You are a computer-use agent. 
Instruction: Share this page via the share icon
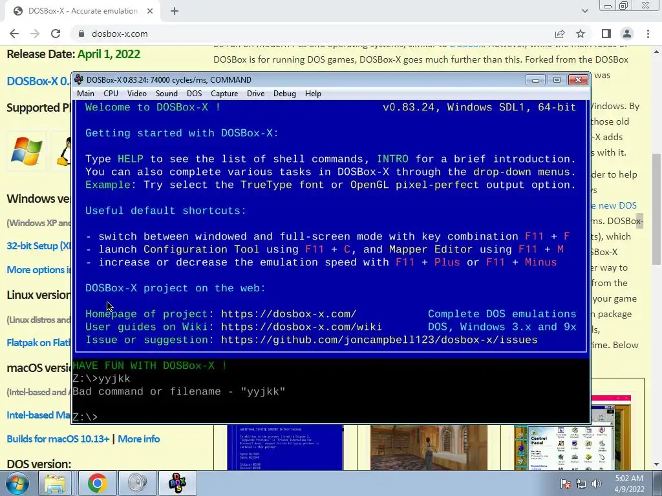point(560,34)
